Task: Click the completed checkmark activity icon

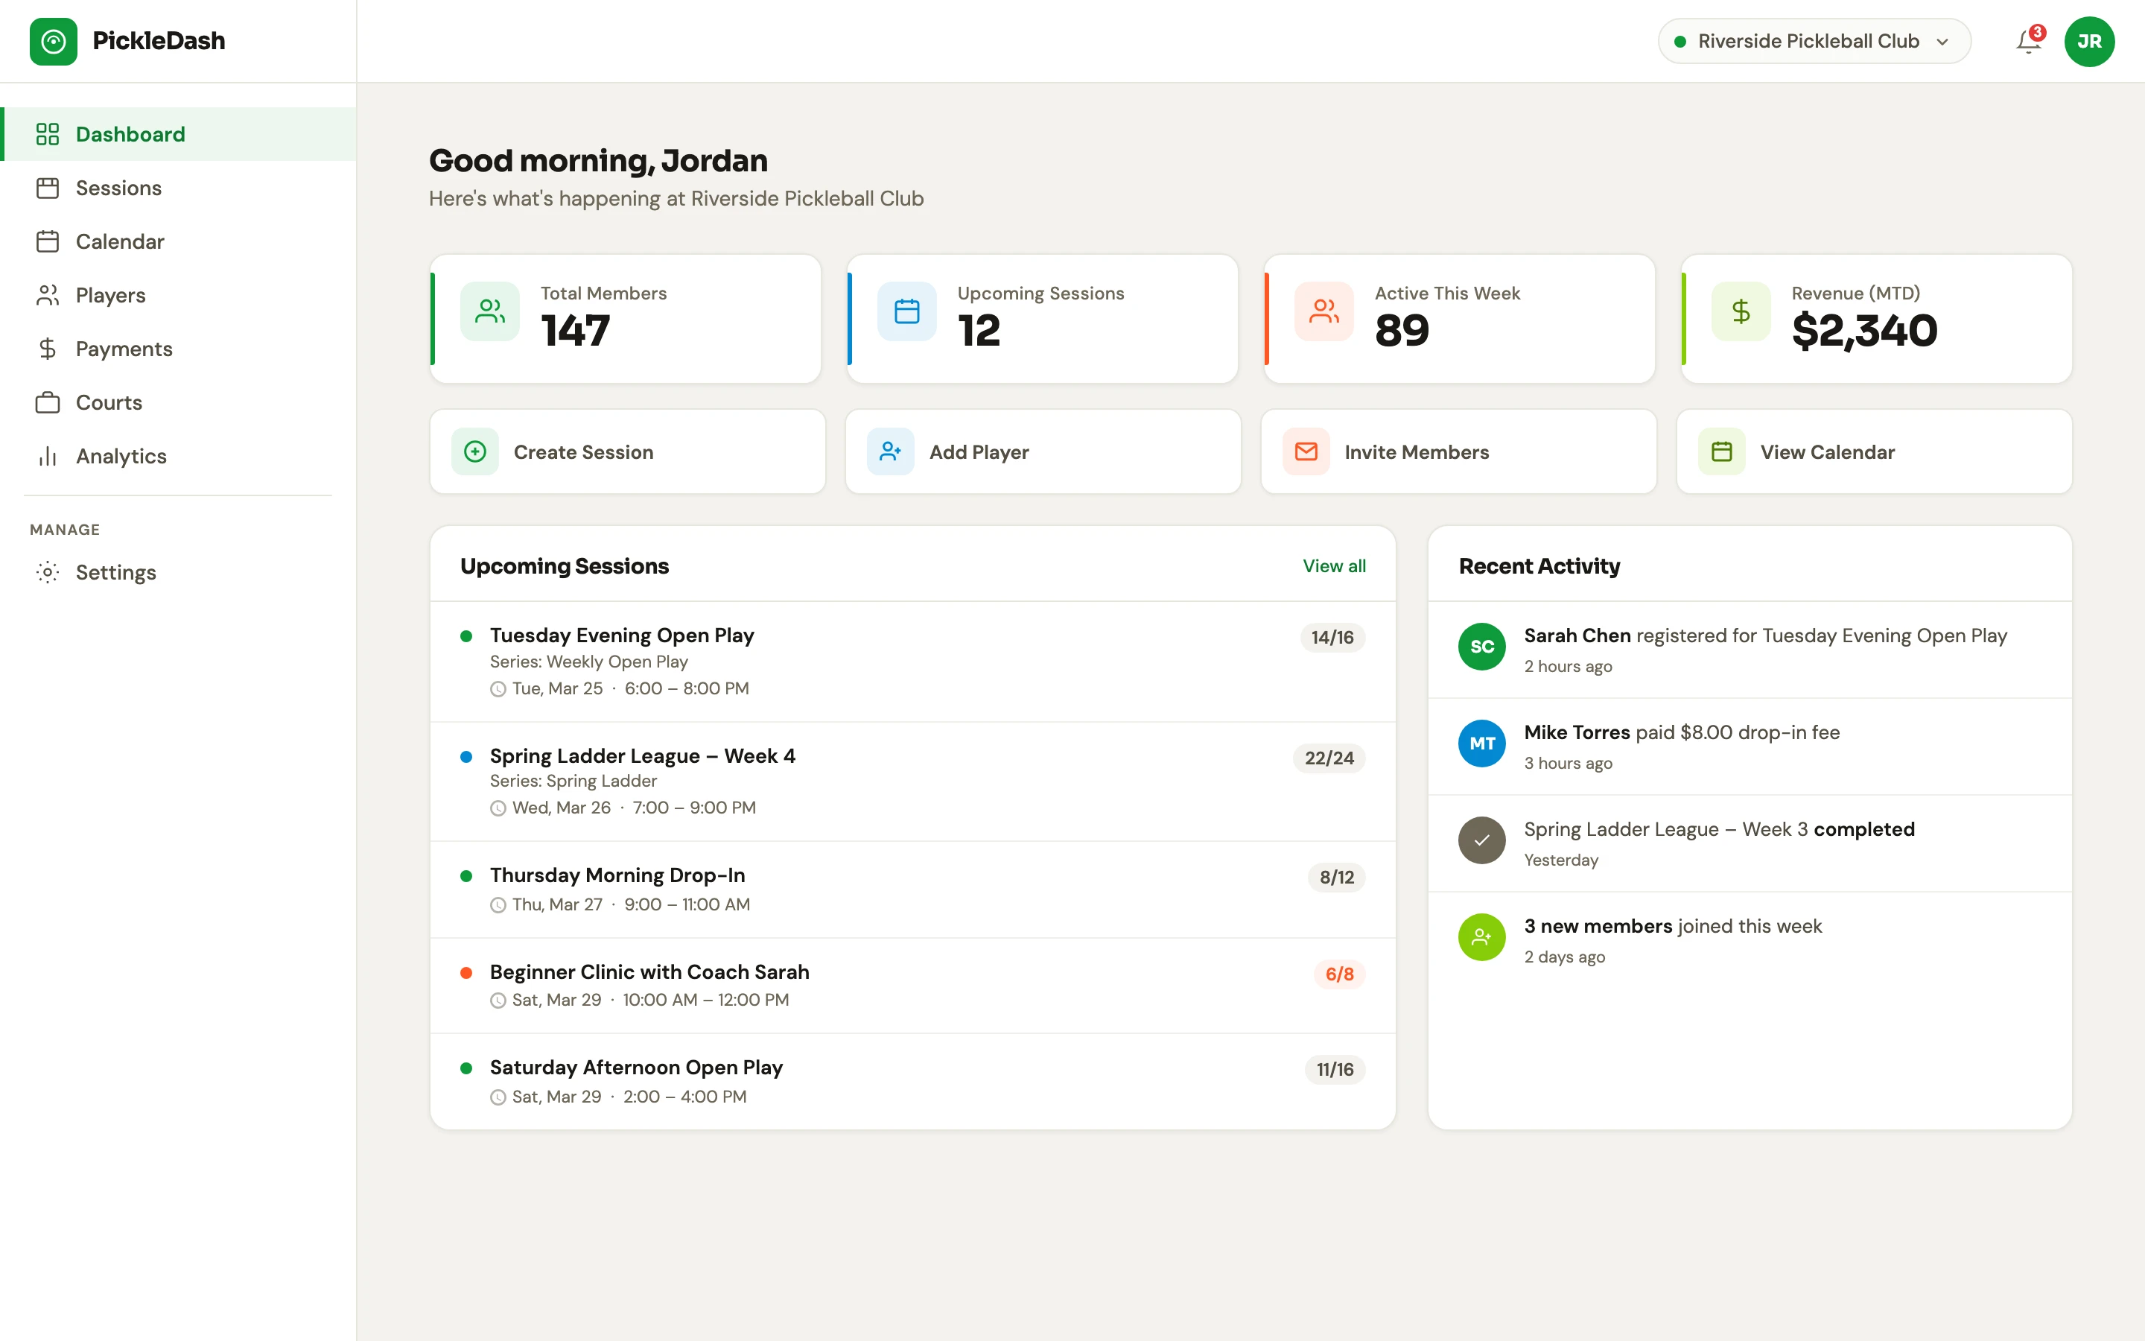Action: point(1482,840)
